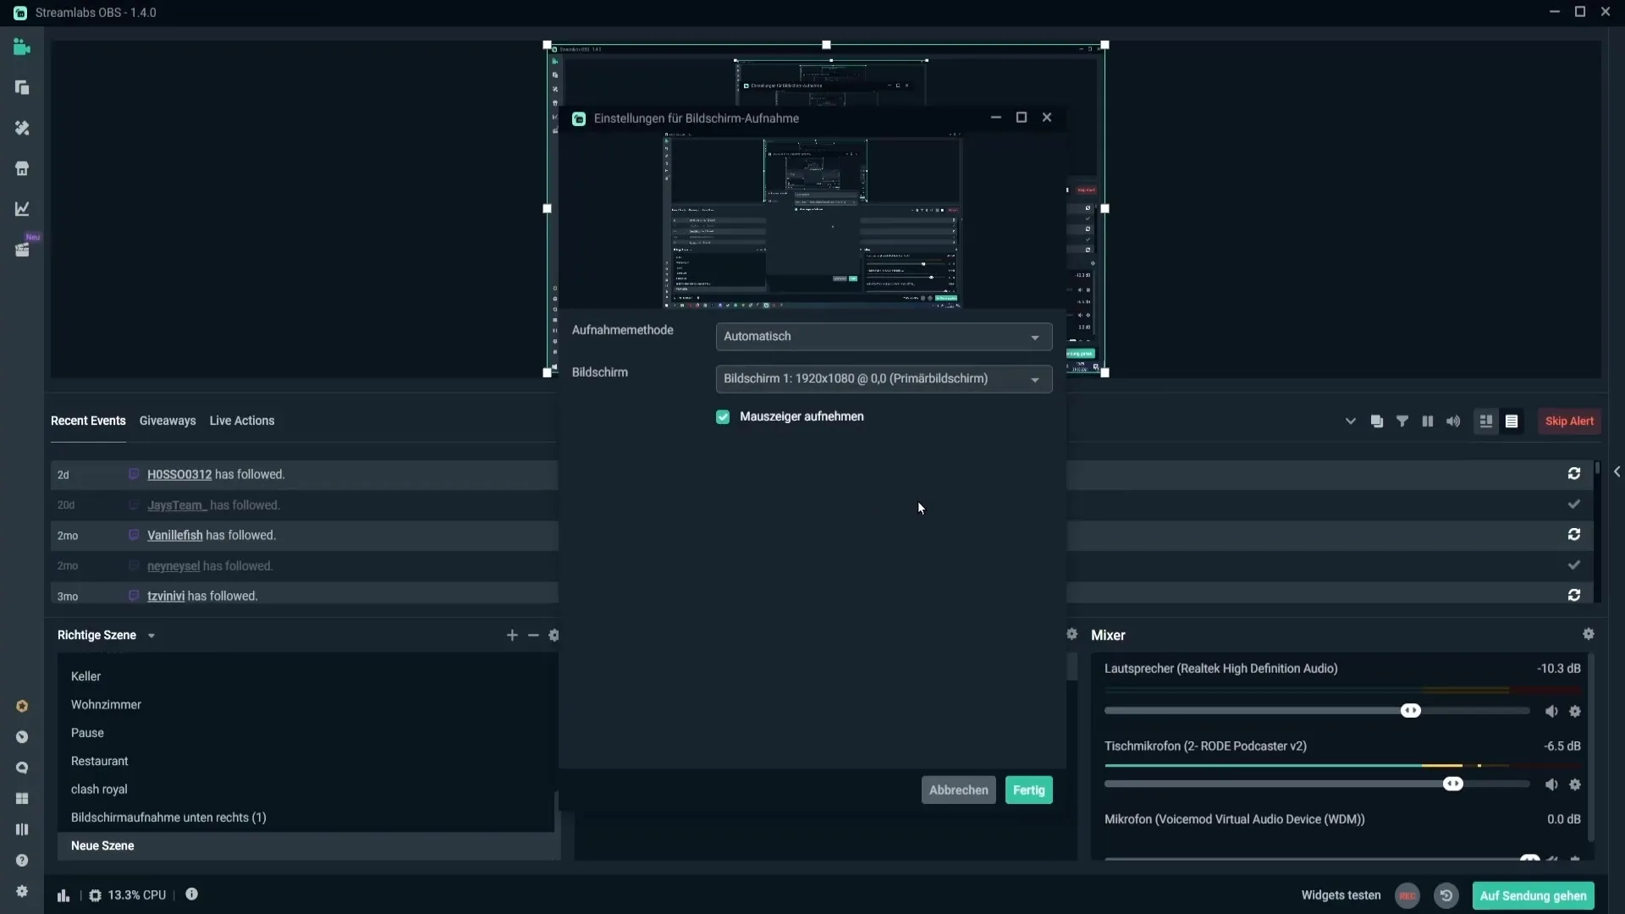The width and height of the screenshot is (1625, 914).
Task: Open the Bildschirm selection dropdown
Action: 884,378
